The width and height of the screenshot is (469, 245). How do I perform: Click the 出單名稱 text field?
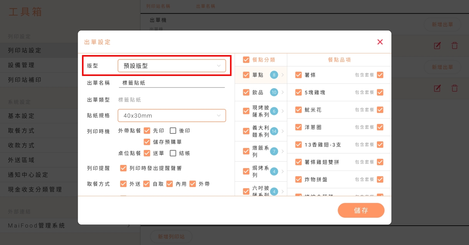tap(172, 83)
